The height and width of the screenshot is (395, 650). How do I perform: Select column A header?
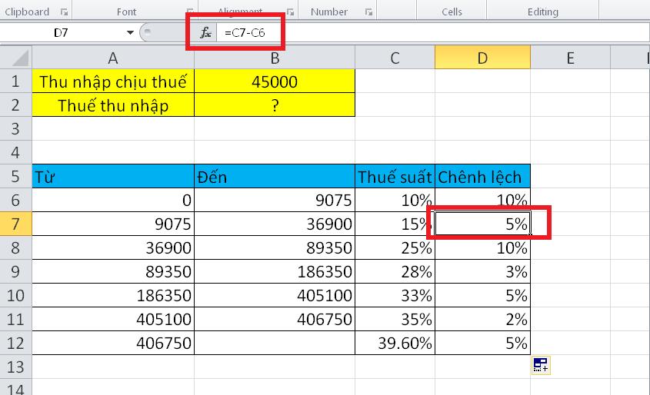click(113, 58)
